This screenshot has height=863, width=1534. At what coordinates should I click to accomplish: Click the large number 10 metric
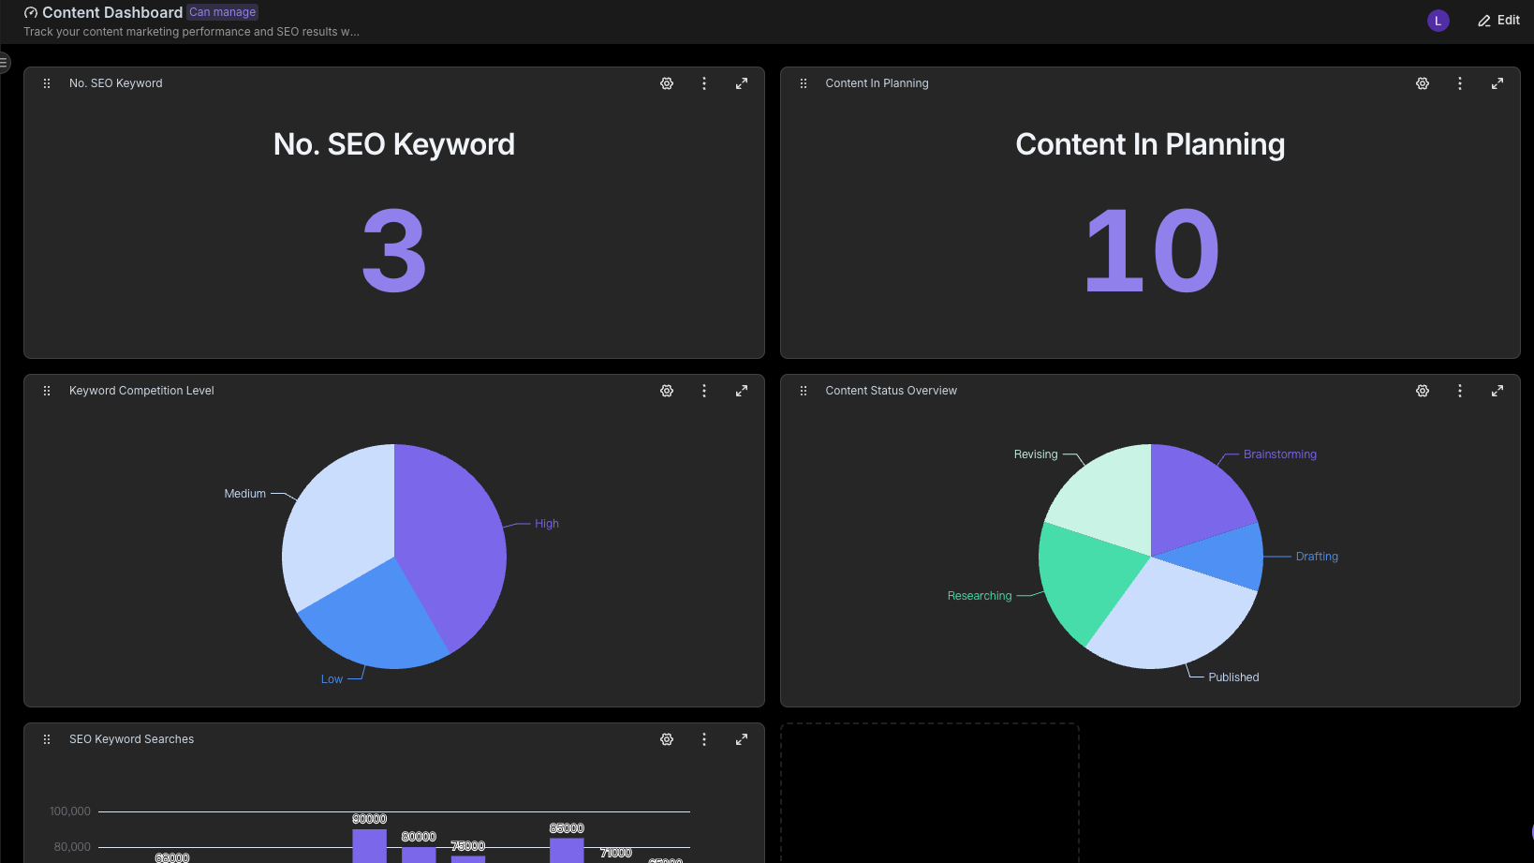coord(1151,250)
